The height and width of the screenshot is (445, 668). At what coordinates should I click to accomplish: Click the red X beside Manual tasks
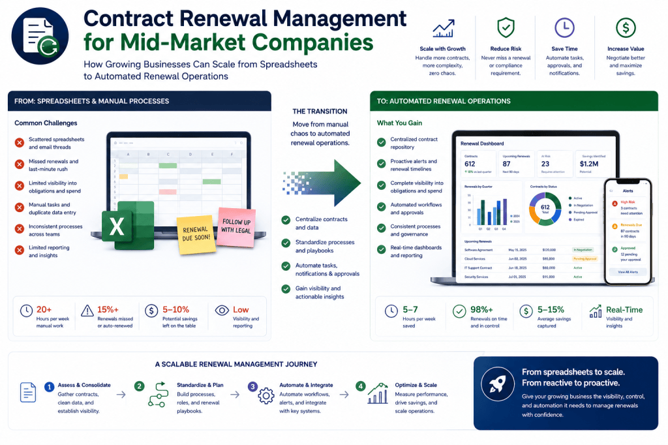click(20, 207)
